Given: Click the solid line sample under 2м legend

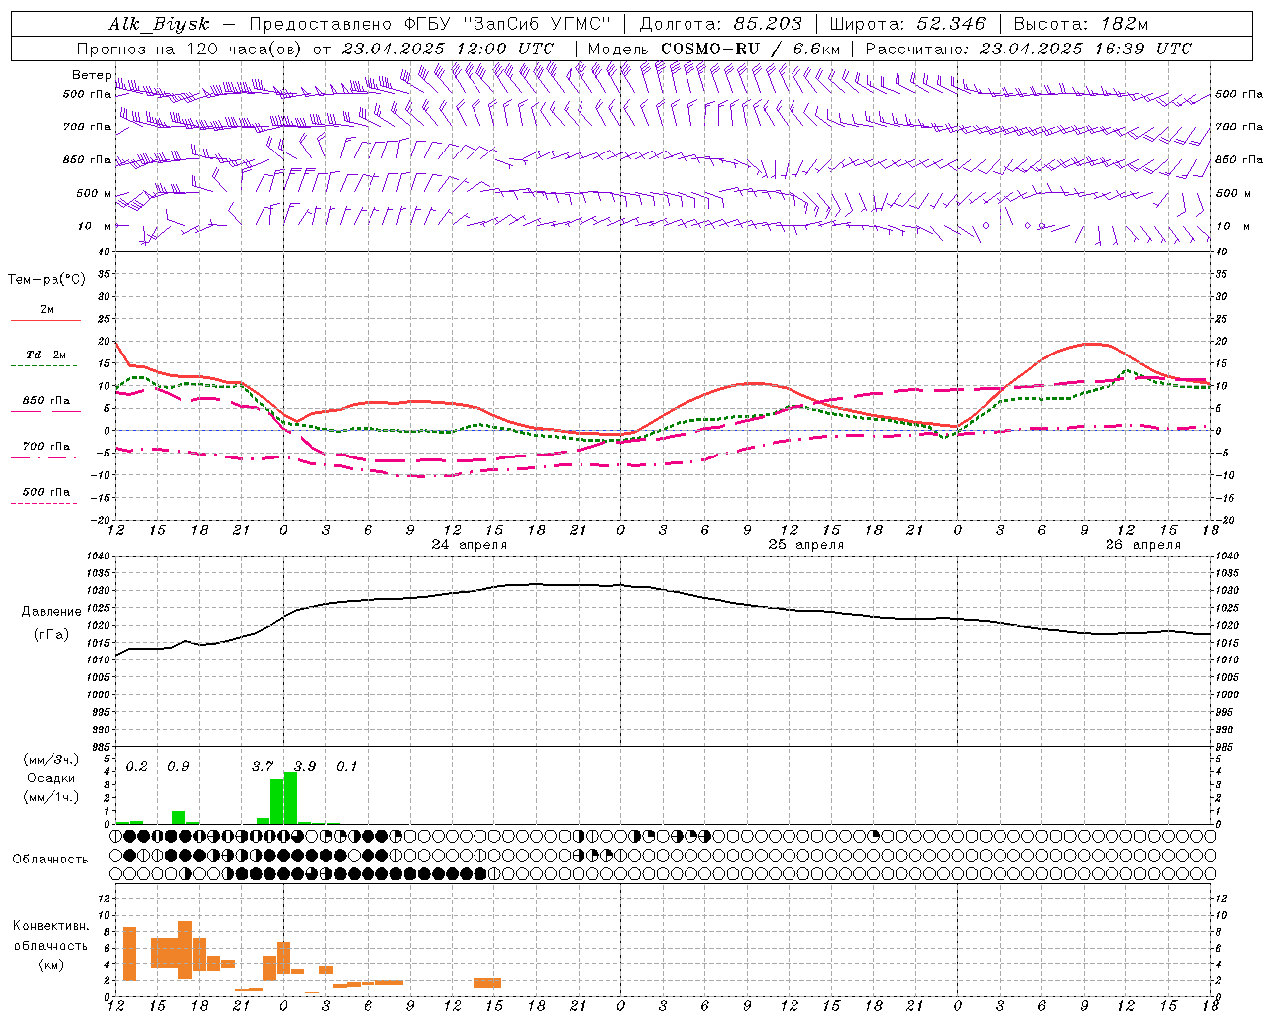Looking at the screenshot, I should pyautogui.click(x=46, y=320).
